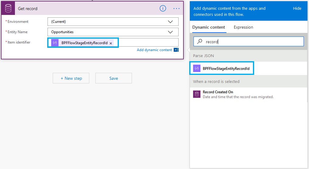
Task: Hide the dynamic content panel
Action: (297, 9)
